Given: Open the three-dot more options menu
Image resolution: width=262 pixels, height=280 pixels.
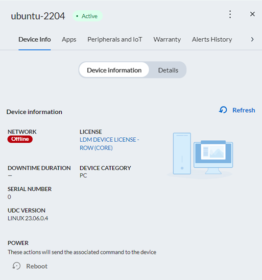Looking at the screenshot, I should click(230, 14).
